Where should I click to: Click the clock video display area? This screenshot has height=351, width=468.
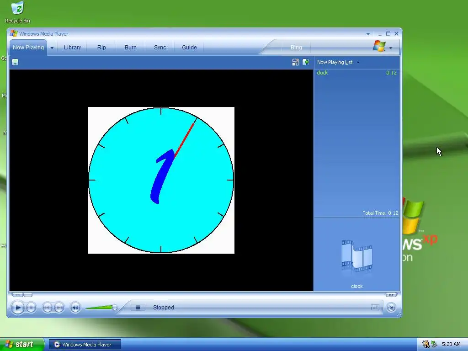pyautogui.click(x=161, y=180)
